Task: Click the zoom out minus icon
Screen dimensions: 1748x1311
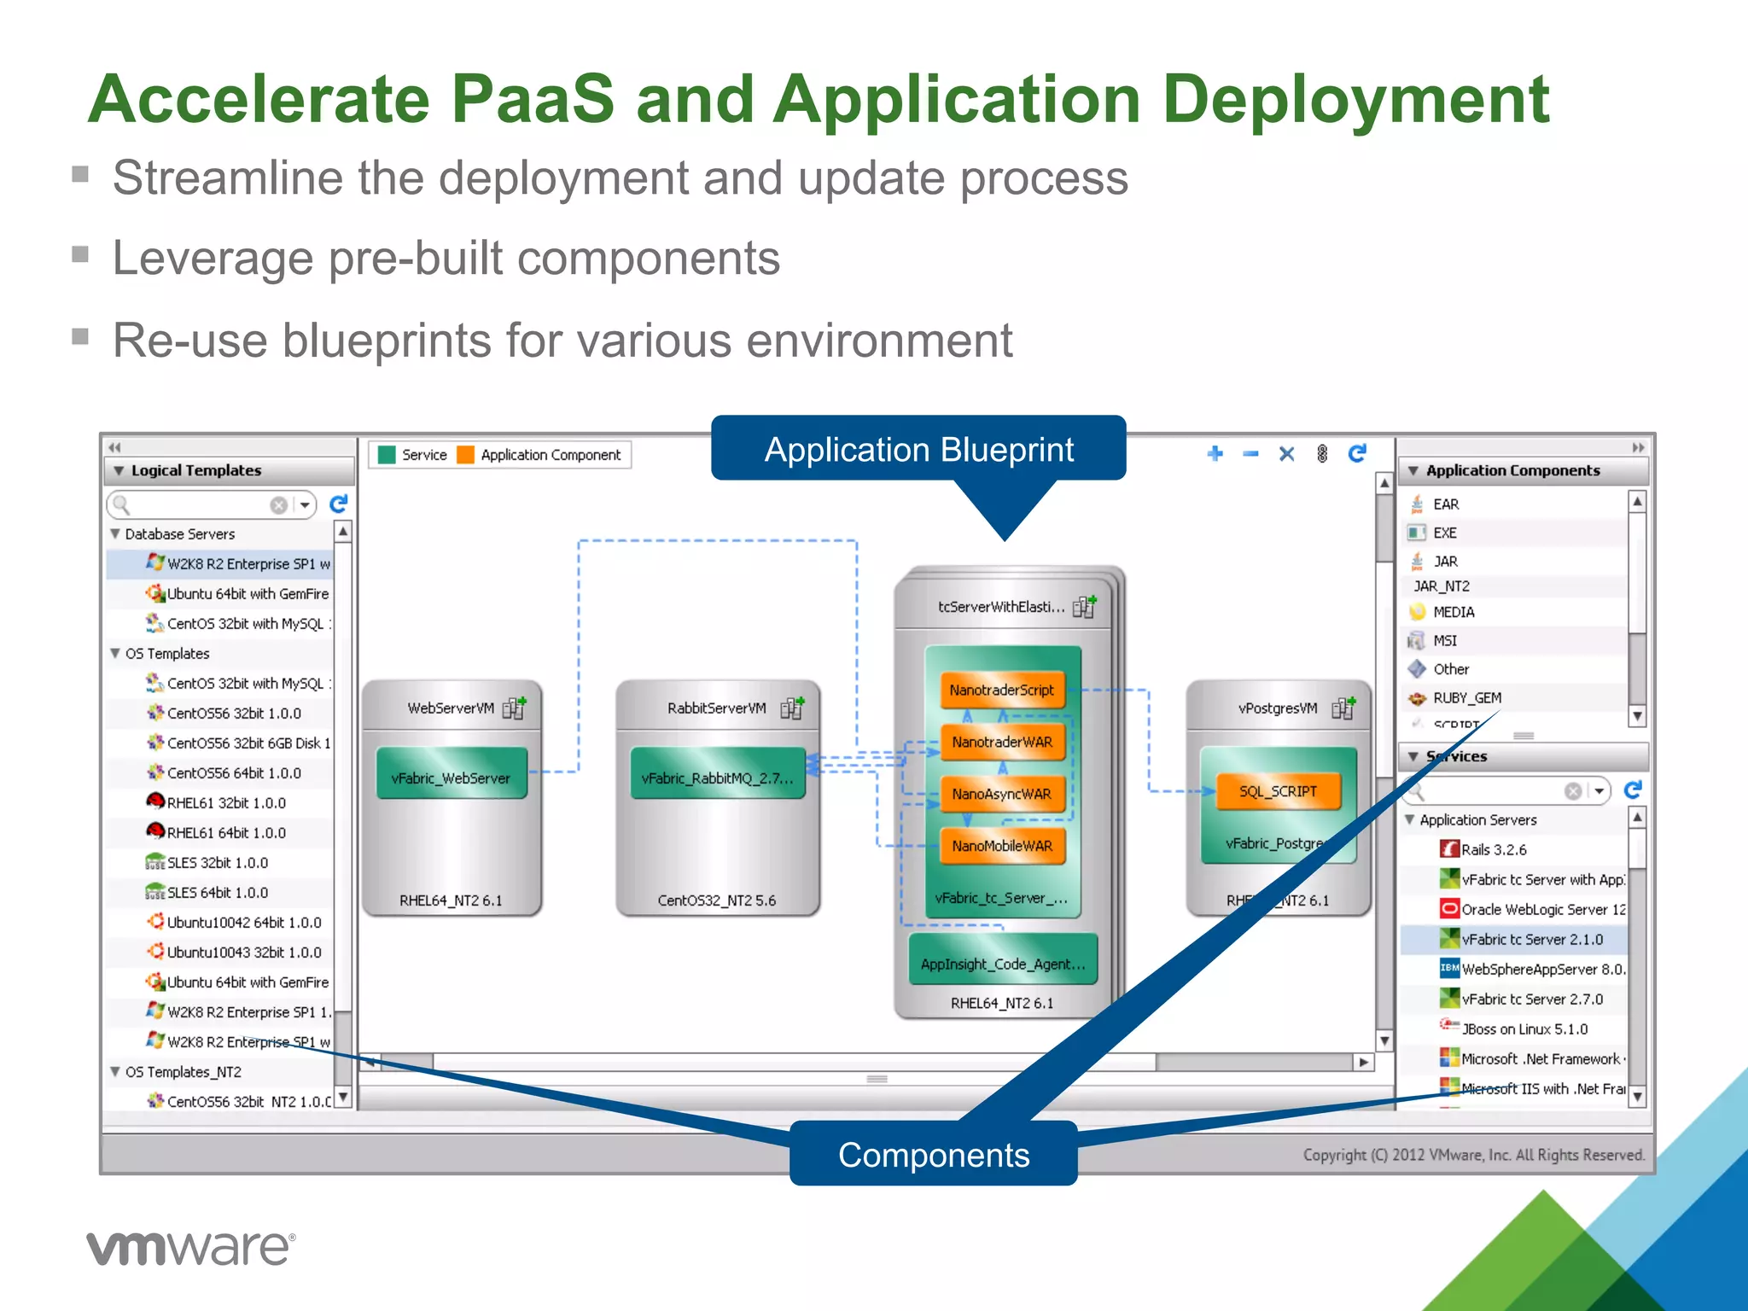Action: (1250, 453)
